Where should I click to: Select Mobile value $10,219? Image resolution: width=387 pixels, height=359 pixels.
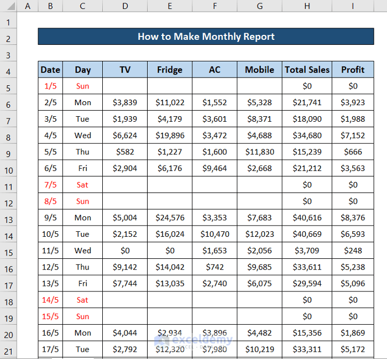[x=260, y=349]
